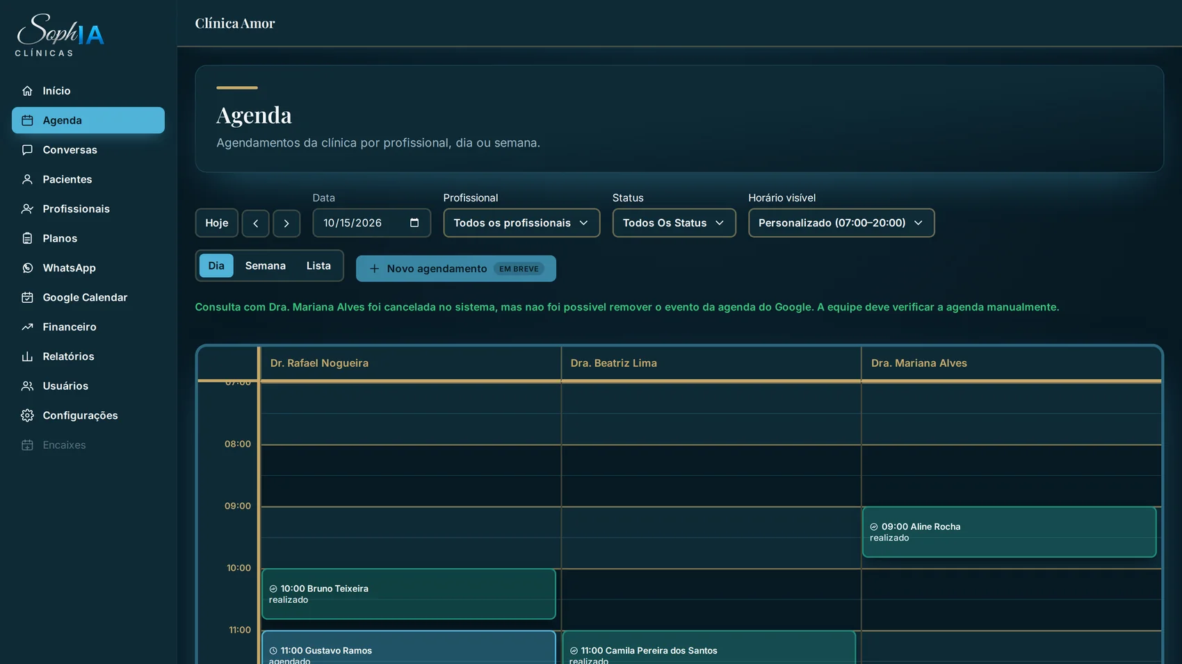Click the Encaixes calendar-plus icon
Image resolution: width=1182 pixels, height=664 pixels.
pyautogui.click(x=27, y=445)
